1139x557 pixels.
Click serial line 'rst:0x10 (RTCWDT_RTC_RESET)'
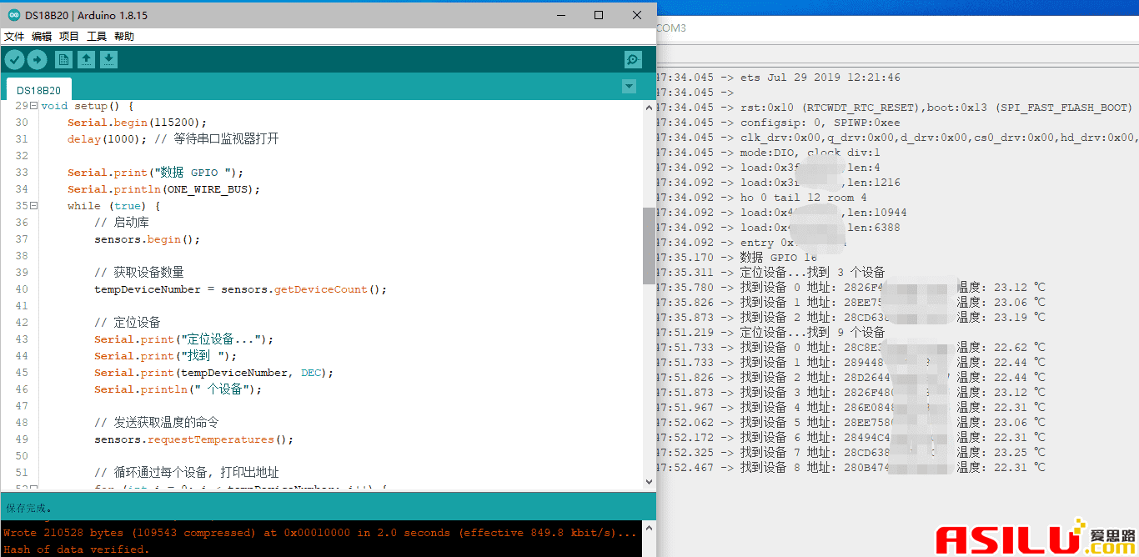(936, 108)
